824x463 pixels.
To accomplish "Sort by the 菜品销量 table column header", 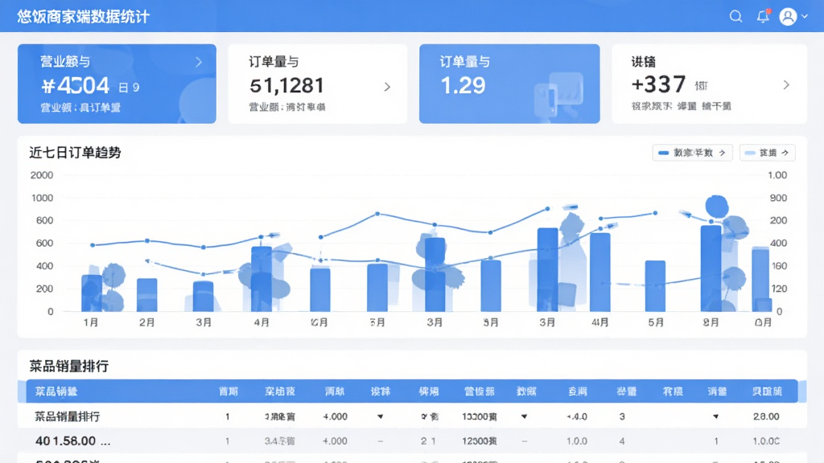I will pyautogui.click(x=56, y=391).
